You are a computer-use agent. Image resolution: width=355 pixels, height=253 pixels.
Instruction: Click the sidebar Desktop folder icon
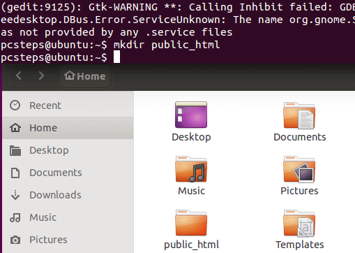click(15, 150)
